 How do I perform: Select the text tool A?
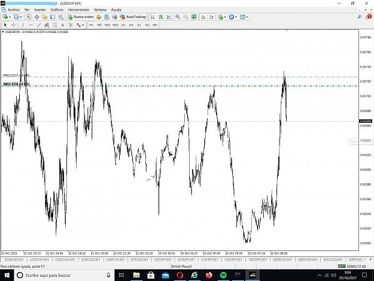pyautogui.click(x=62, y=25)
